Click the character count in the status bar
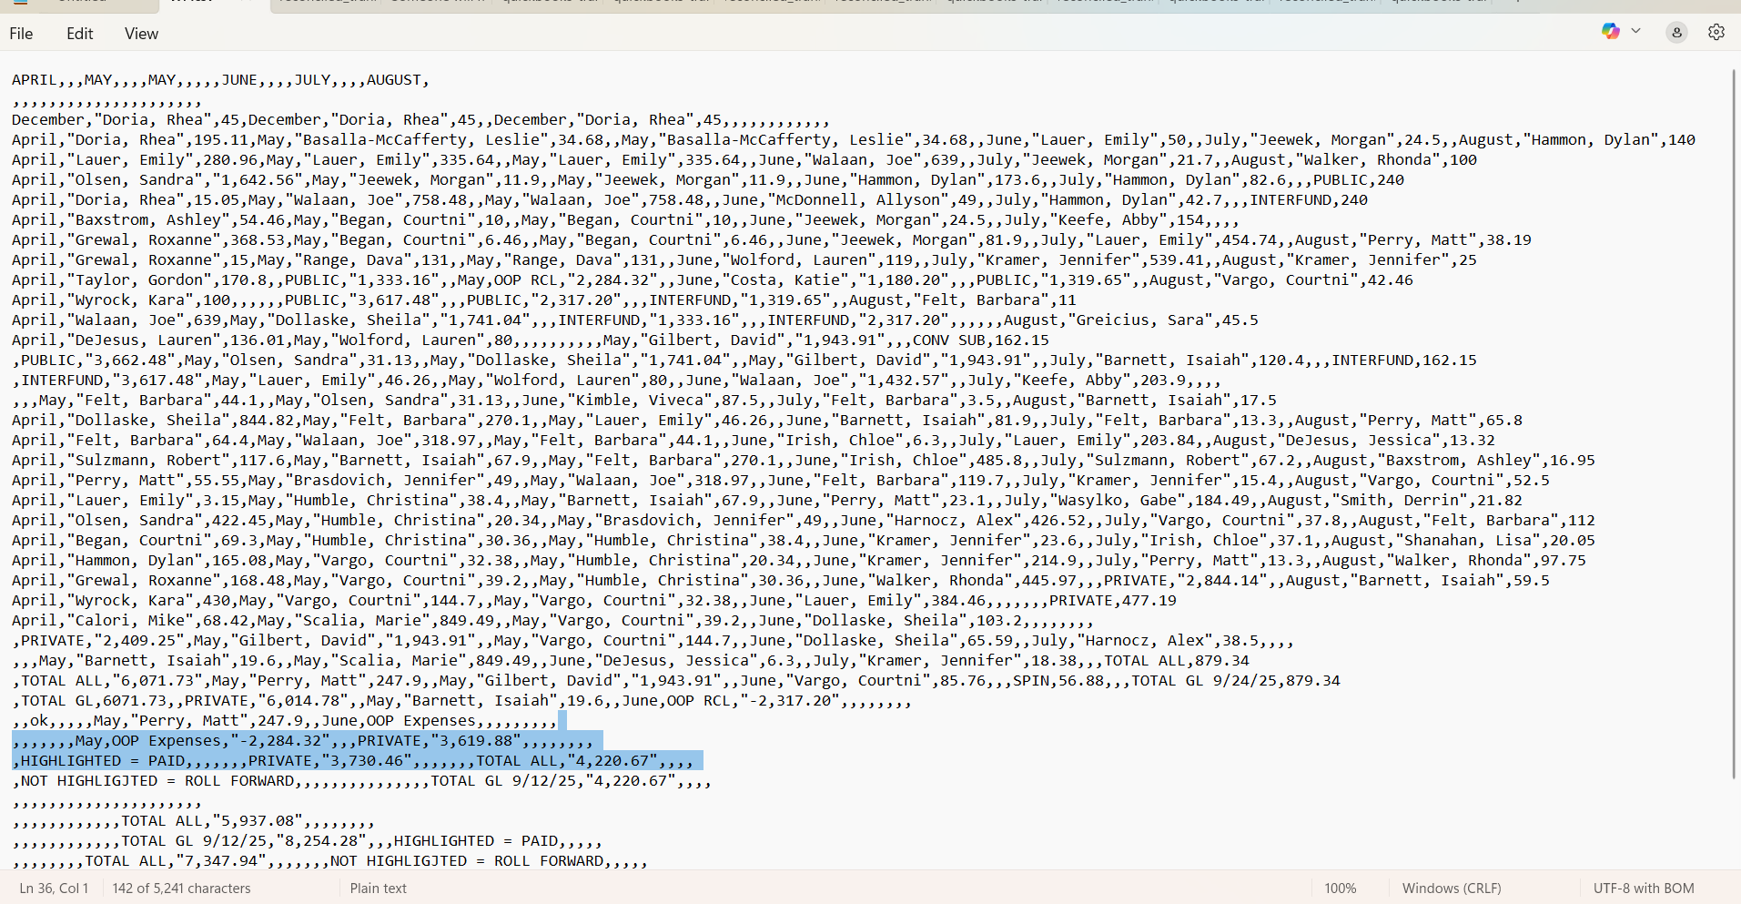This screenshot has width=1741, height=904. (x=181, y=888)
